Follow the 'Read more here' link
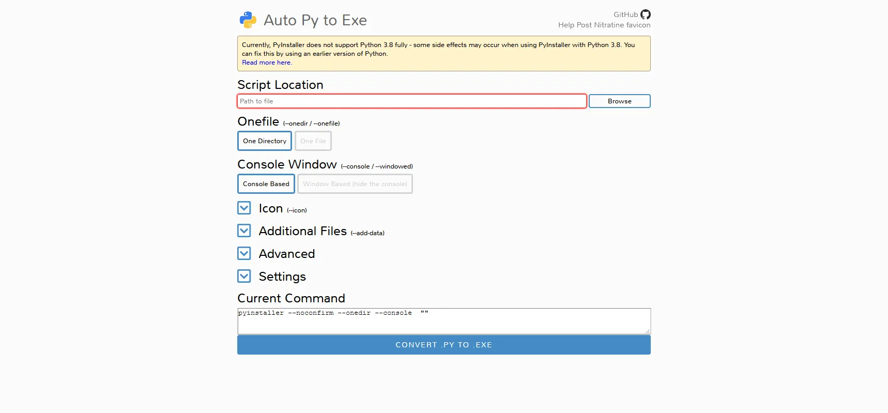Image resolution: width=888 pixels, height=413 pixels. [x=267, y=63]
